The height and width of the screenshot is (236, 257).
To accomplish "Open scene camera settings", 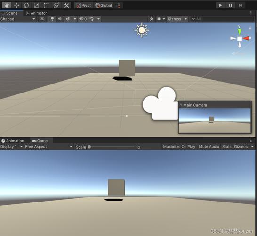I will click(161, 19).
